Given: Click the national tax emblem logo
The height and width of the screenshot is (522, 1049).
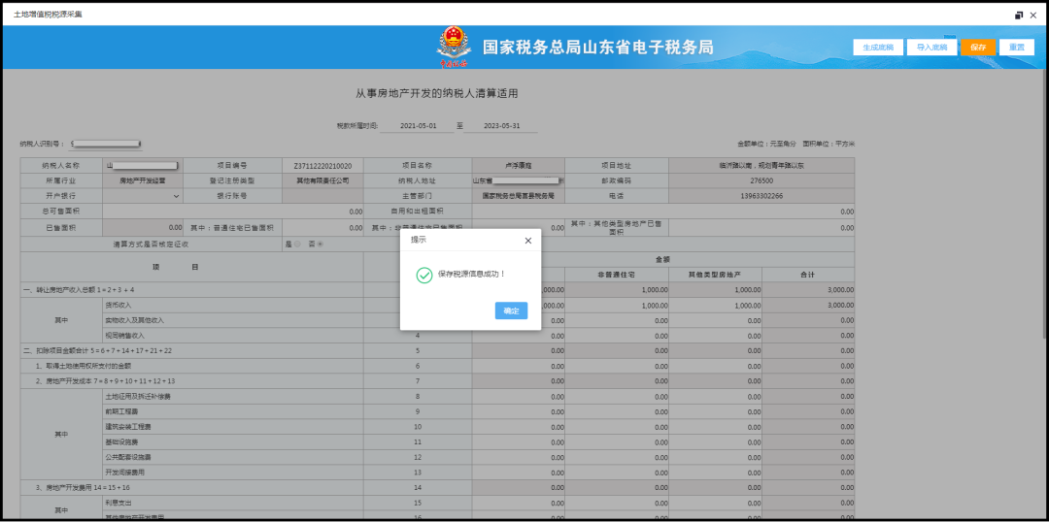Looking at the screenshot, I should [454, 47].
